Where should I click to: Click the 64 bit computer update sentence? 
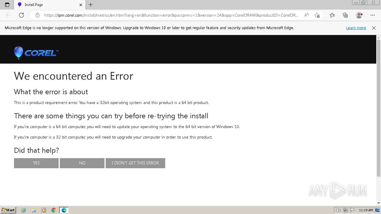pos(127,127)
